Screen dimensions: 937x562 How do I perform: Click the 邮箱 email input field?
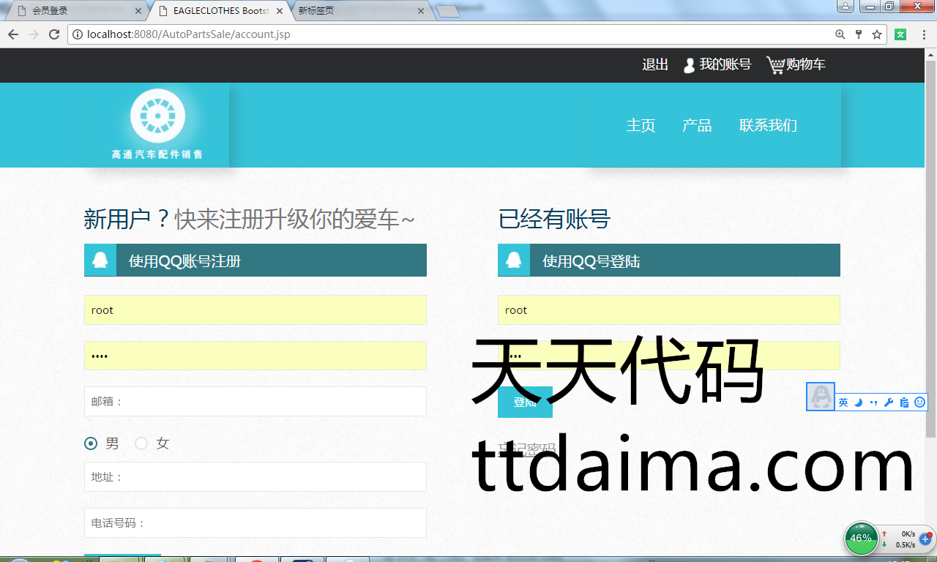(x=255, y=402)
